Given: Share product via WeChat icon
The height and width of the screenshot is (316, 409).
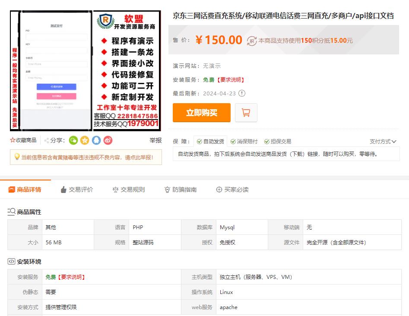Looking at the screenshot, I should 73,141.
